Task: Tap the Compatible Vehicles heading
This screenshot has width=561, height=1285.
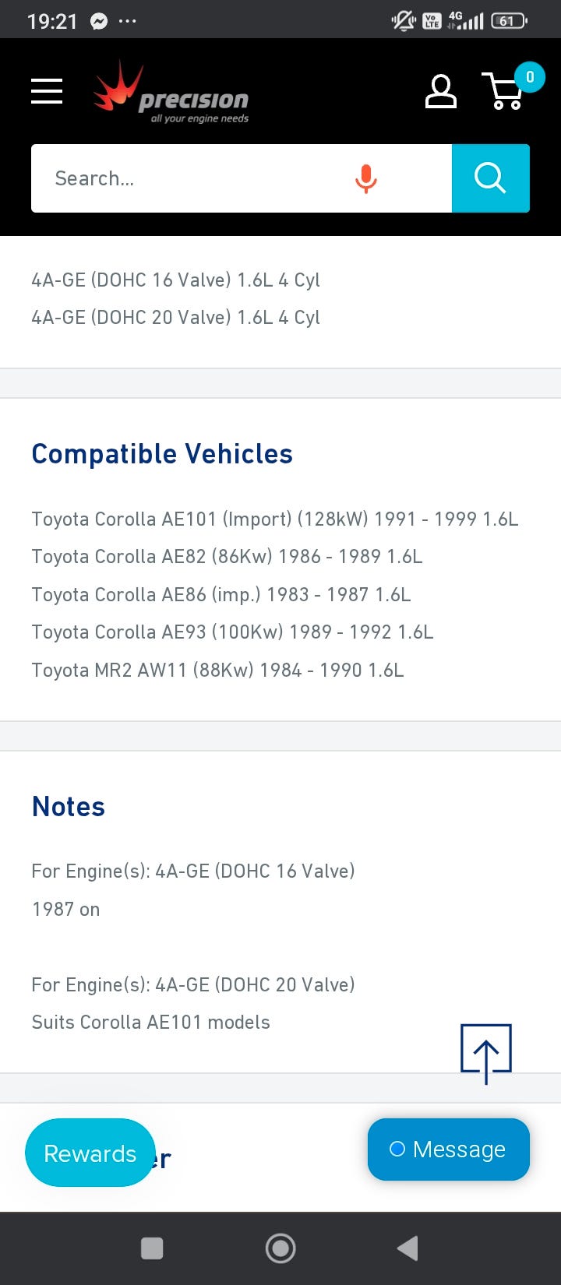Action: (x=162, y=454)
